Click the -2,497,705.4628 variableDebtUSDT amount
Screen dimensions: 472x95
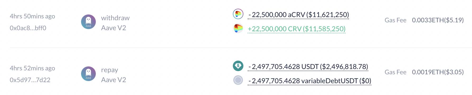pyautogui.click(x=310, y=81)
